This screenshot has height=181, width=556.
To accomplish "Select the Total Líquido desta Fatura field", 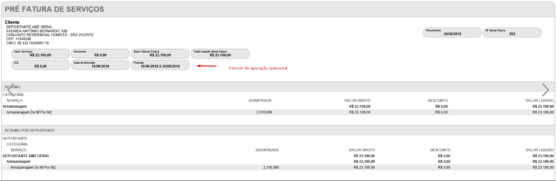I will 220,53.
